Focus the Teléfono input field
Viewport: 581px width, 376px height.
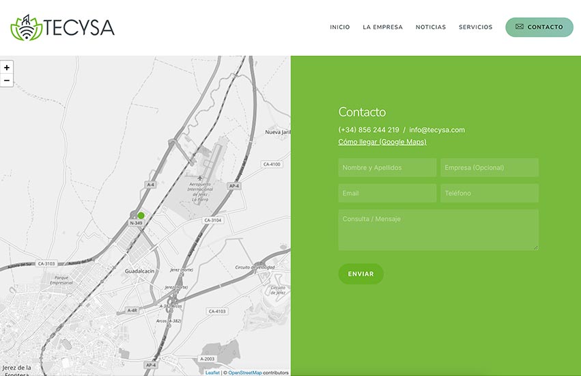coord(490,193)
